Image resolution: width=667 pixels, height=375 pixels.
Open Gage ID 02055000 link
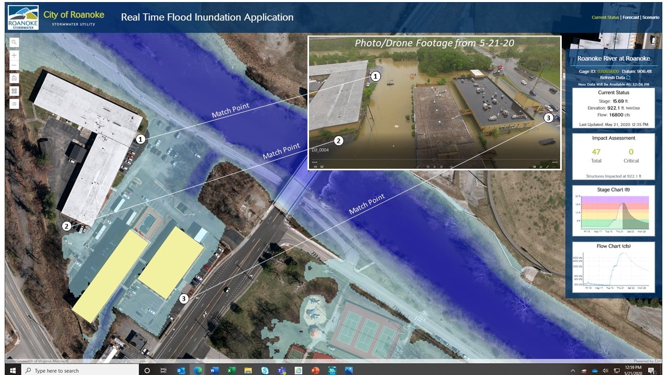608,72
